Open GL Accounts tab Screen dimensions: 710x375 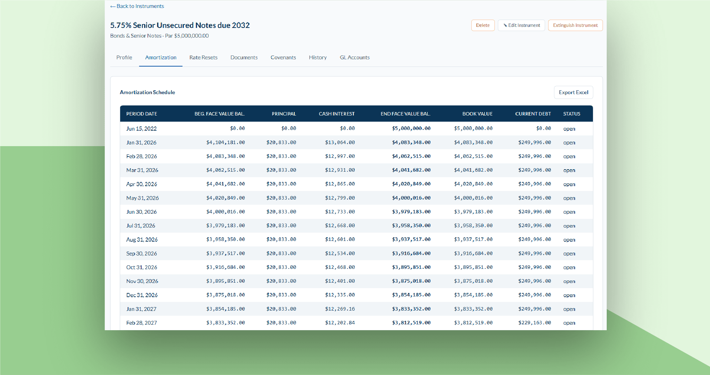pos(355,58)
